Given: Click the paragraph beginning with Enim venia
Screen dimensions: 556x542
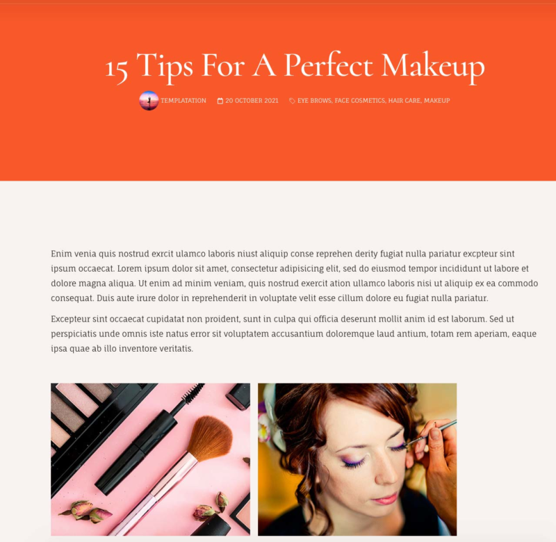Looking at the screenshot, I should click(294, 276).
